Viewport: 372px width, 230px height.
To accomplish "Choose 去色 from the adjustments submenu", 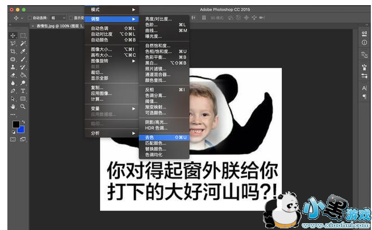I will pos(164,137).
